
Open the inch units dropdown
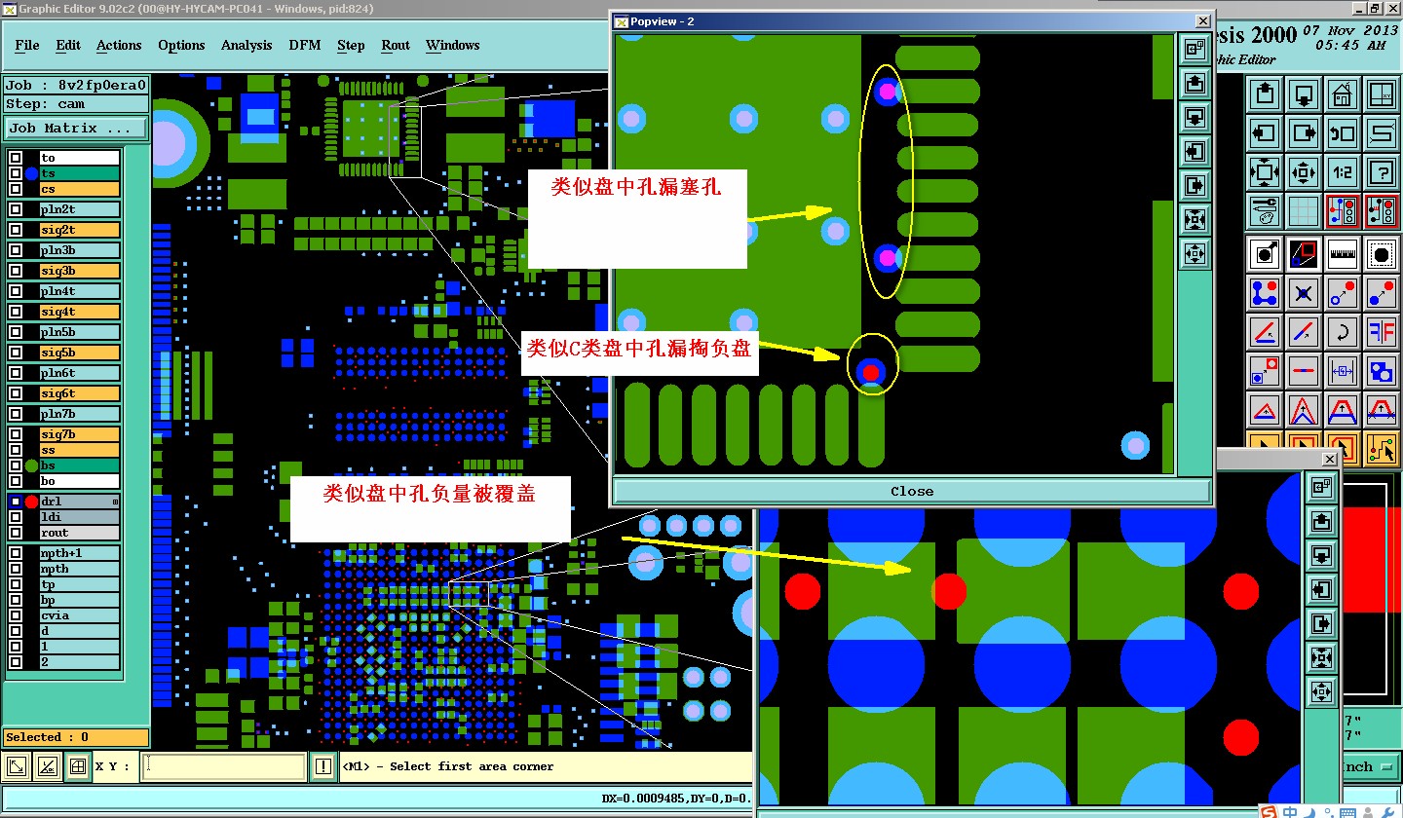point(1371,766)
